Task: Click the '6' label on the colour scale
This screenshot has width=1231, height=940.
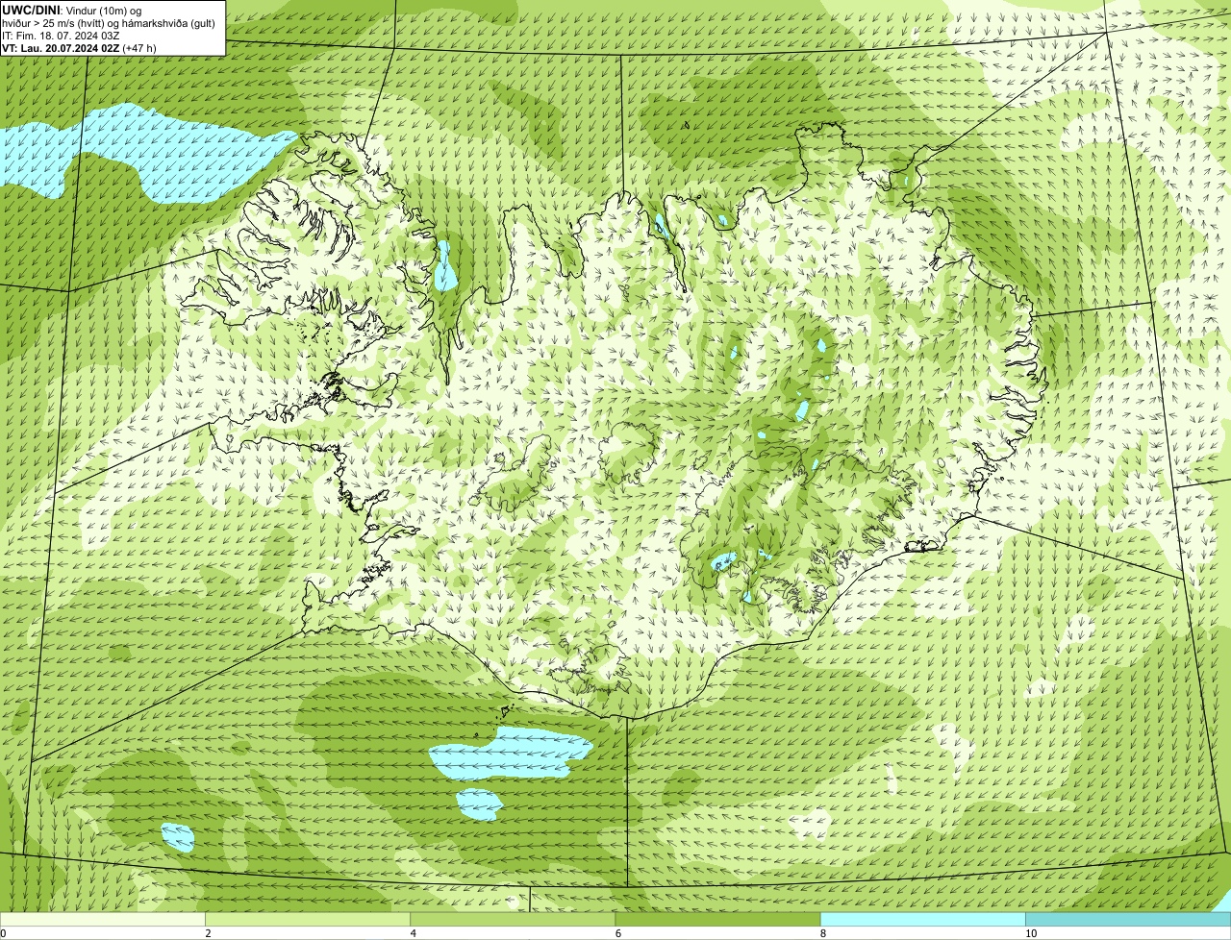Action: (618, 934)
